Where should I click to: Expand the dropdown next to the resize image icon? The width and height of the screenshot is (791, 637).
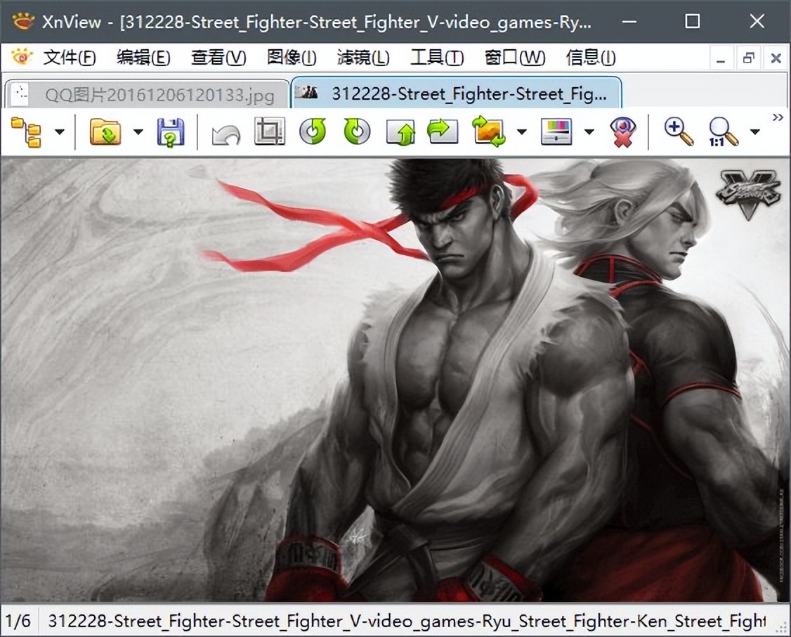click(x=522, y=132)
